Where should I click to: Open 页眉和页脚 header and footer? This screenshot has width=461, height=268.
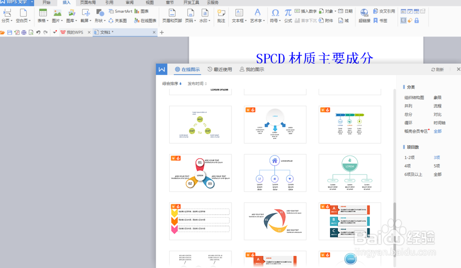[172, 16]
